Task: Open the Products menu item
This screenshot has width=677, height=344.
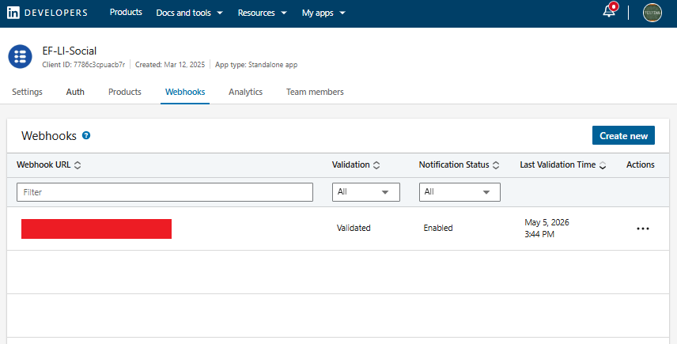Action: click(126, 13)
